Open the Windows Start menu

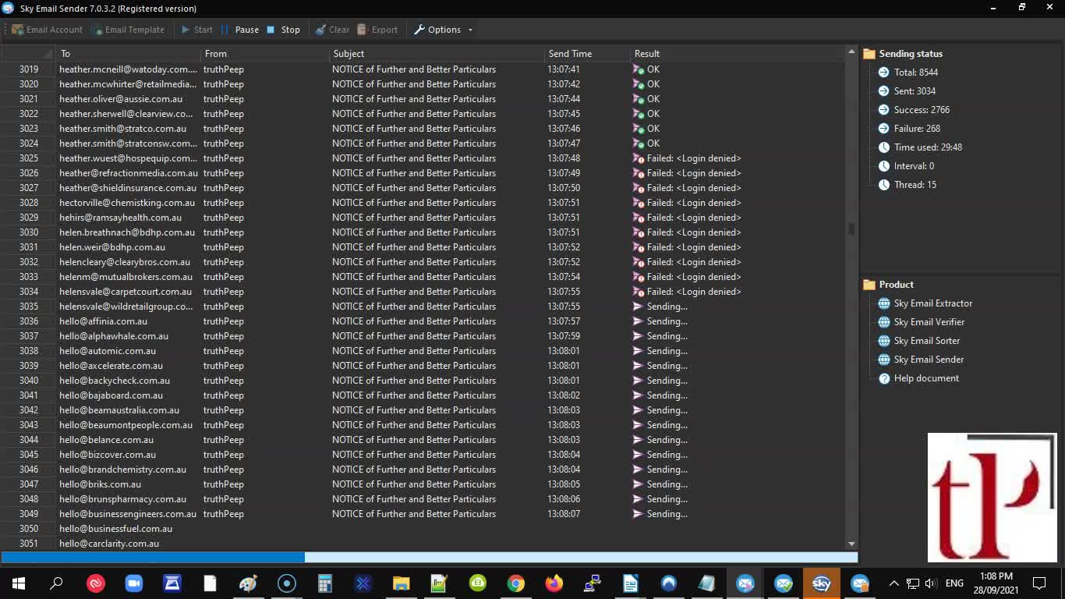pos(19,583)
